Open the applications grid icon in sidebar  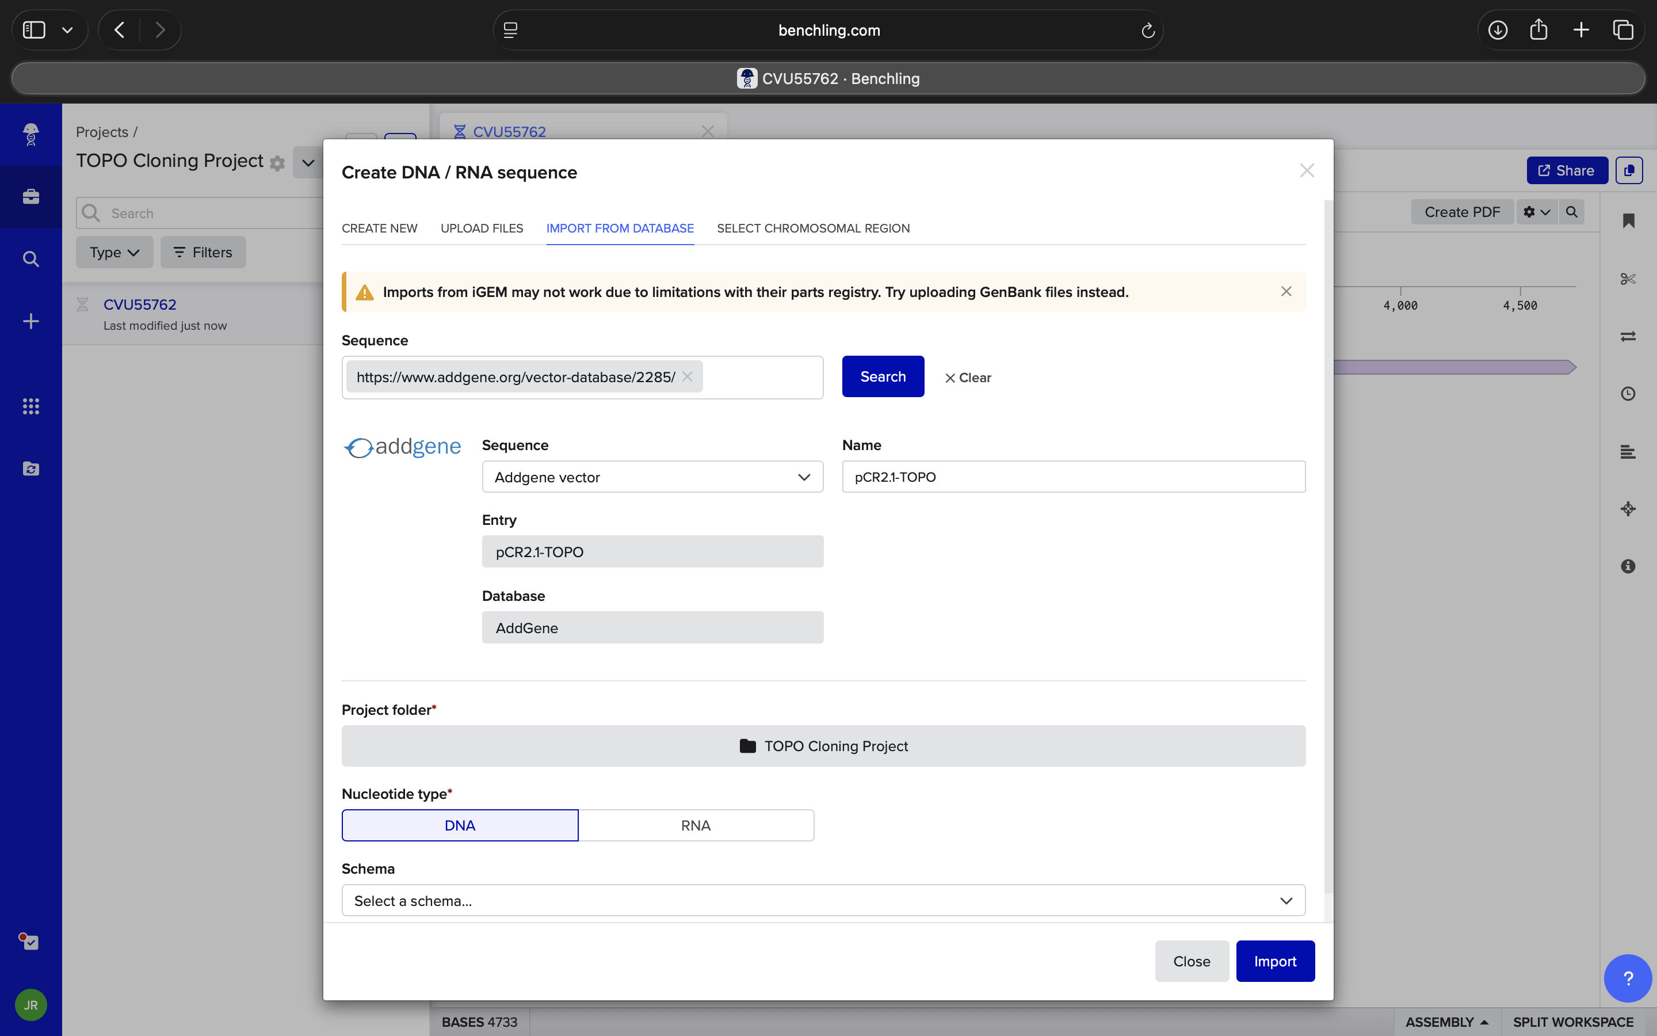[x=31, y=406]
